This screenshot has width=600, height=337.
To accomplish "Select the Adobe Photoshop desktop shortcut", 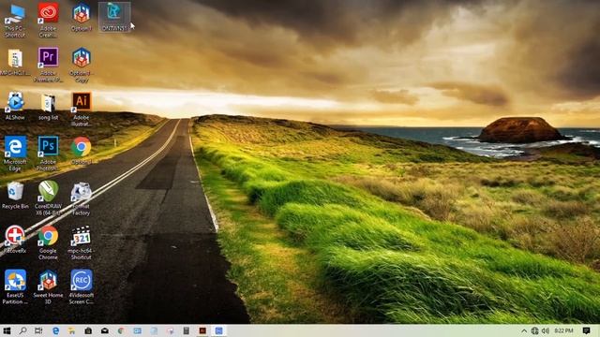I will [x=48, y=154].
